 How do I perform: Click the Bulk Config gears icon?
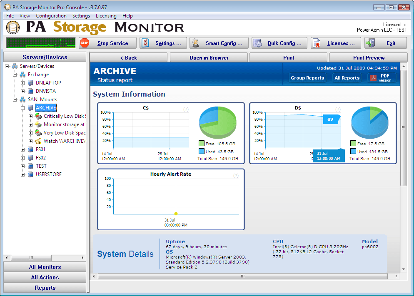[258, 43]
